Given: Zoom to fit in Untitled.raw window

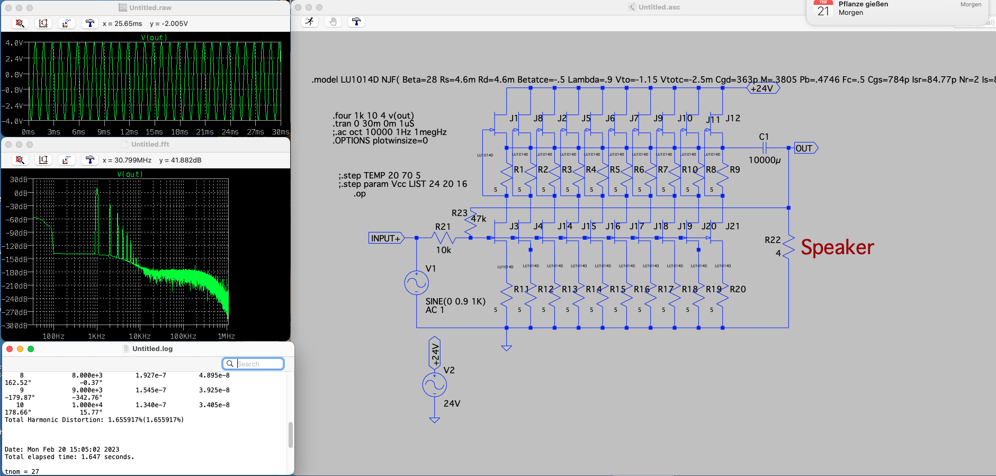Looking at the screenshot, I should (x=20, y=23).
